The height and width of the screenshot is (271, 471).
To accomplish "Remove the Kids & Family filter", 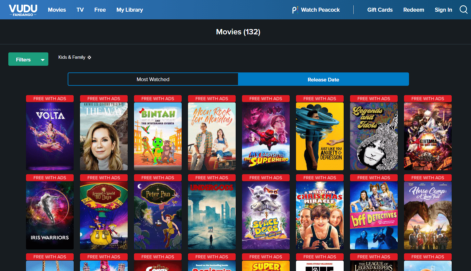I will click(x=89, y=57).
